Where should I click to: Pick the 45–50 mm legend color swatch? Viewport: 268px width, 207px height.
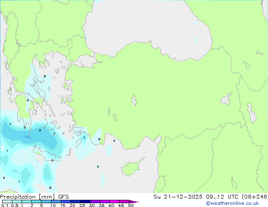(x=124, y=202)
